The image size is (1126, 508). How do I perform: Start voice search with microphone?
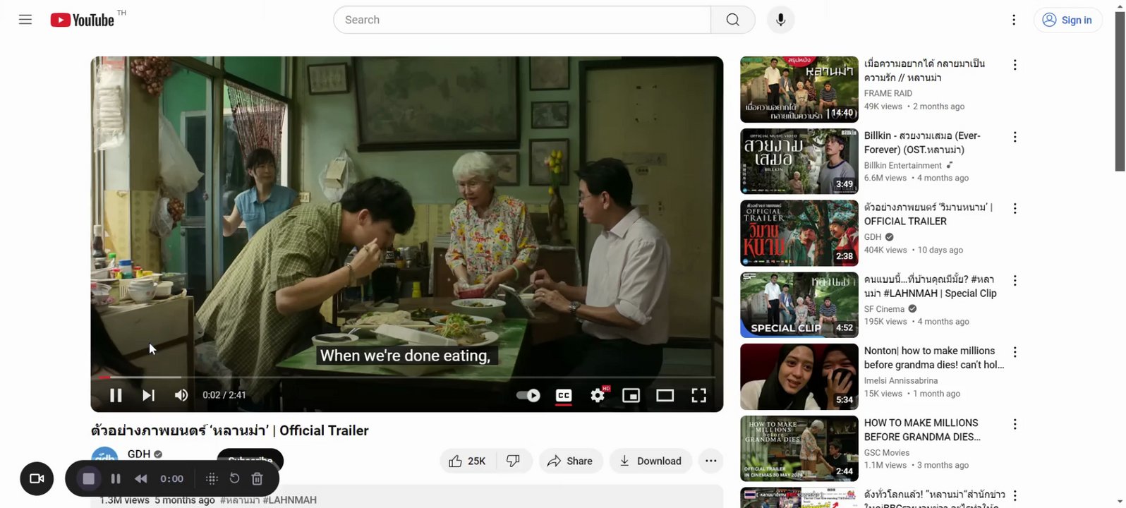click(780, 20)
